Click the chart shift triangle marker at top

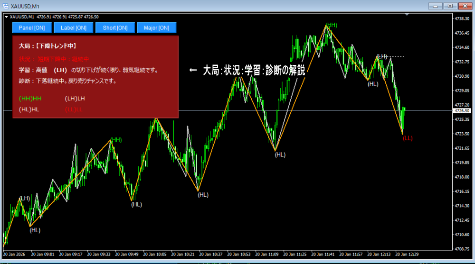(407, 15)
